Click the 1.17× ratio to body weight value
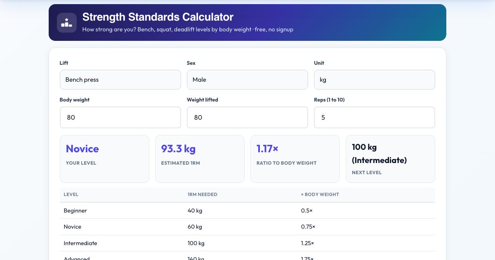 coord(267,149)
